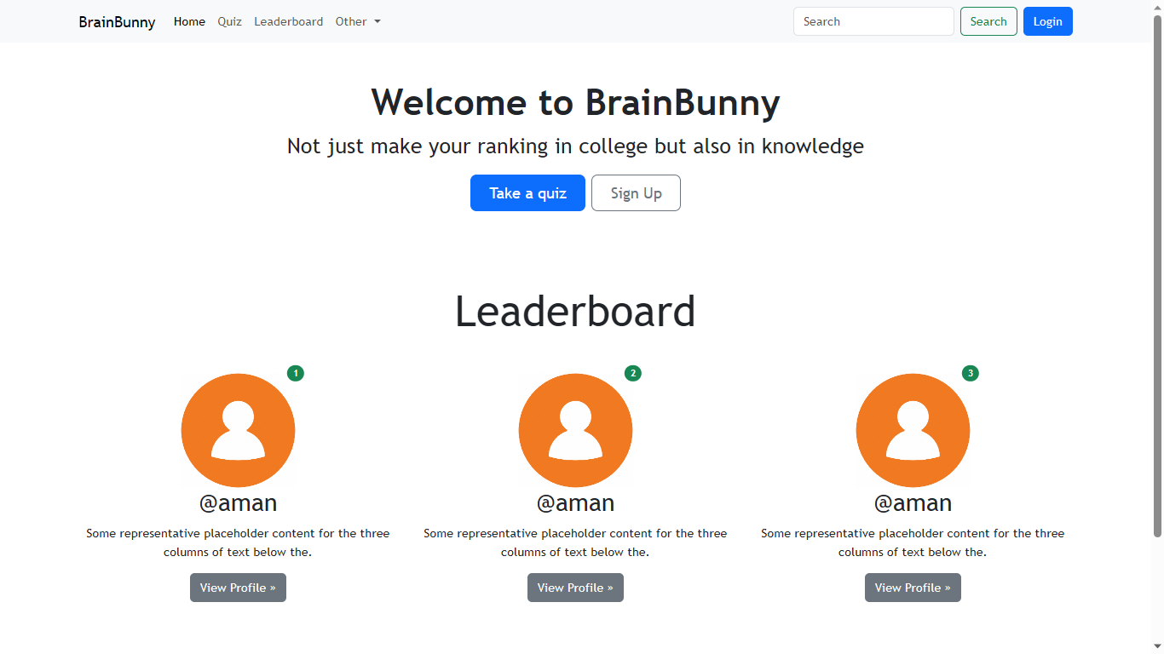
Task: Click the green rank 1 badge
Action: pyautogui.click(x=296, y=373)
